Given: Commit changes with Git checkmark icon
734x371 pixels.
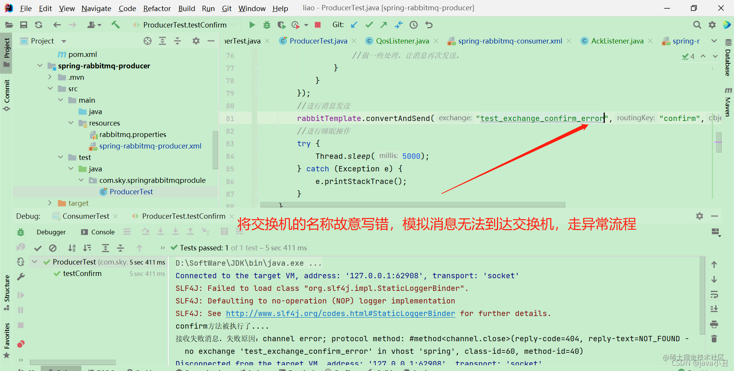Looking at the screenshot, I should tap(369, 25).
